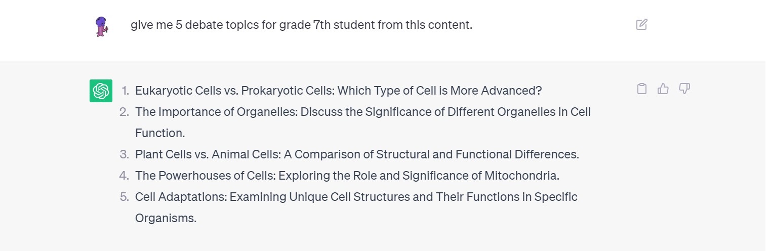Image resolution: width=770 pixels, height=251 pixels.
Task: Click the word 'Mitochondria' in item four
Action: [521, 176]
